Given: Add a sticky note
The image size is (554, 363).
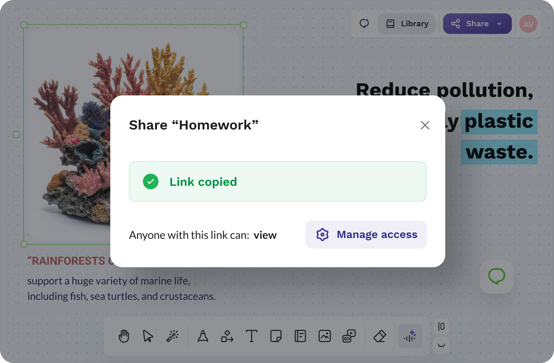Looking at the screenshot, I should click(x=276, y=336).
